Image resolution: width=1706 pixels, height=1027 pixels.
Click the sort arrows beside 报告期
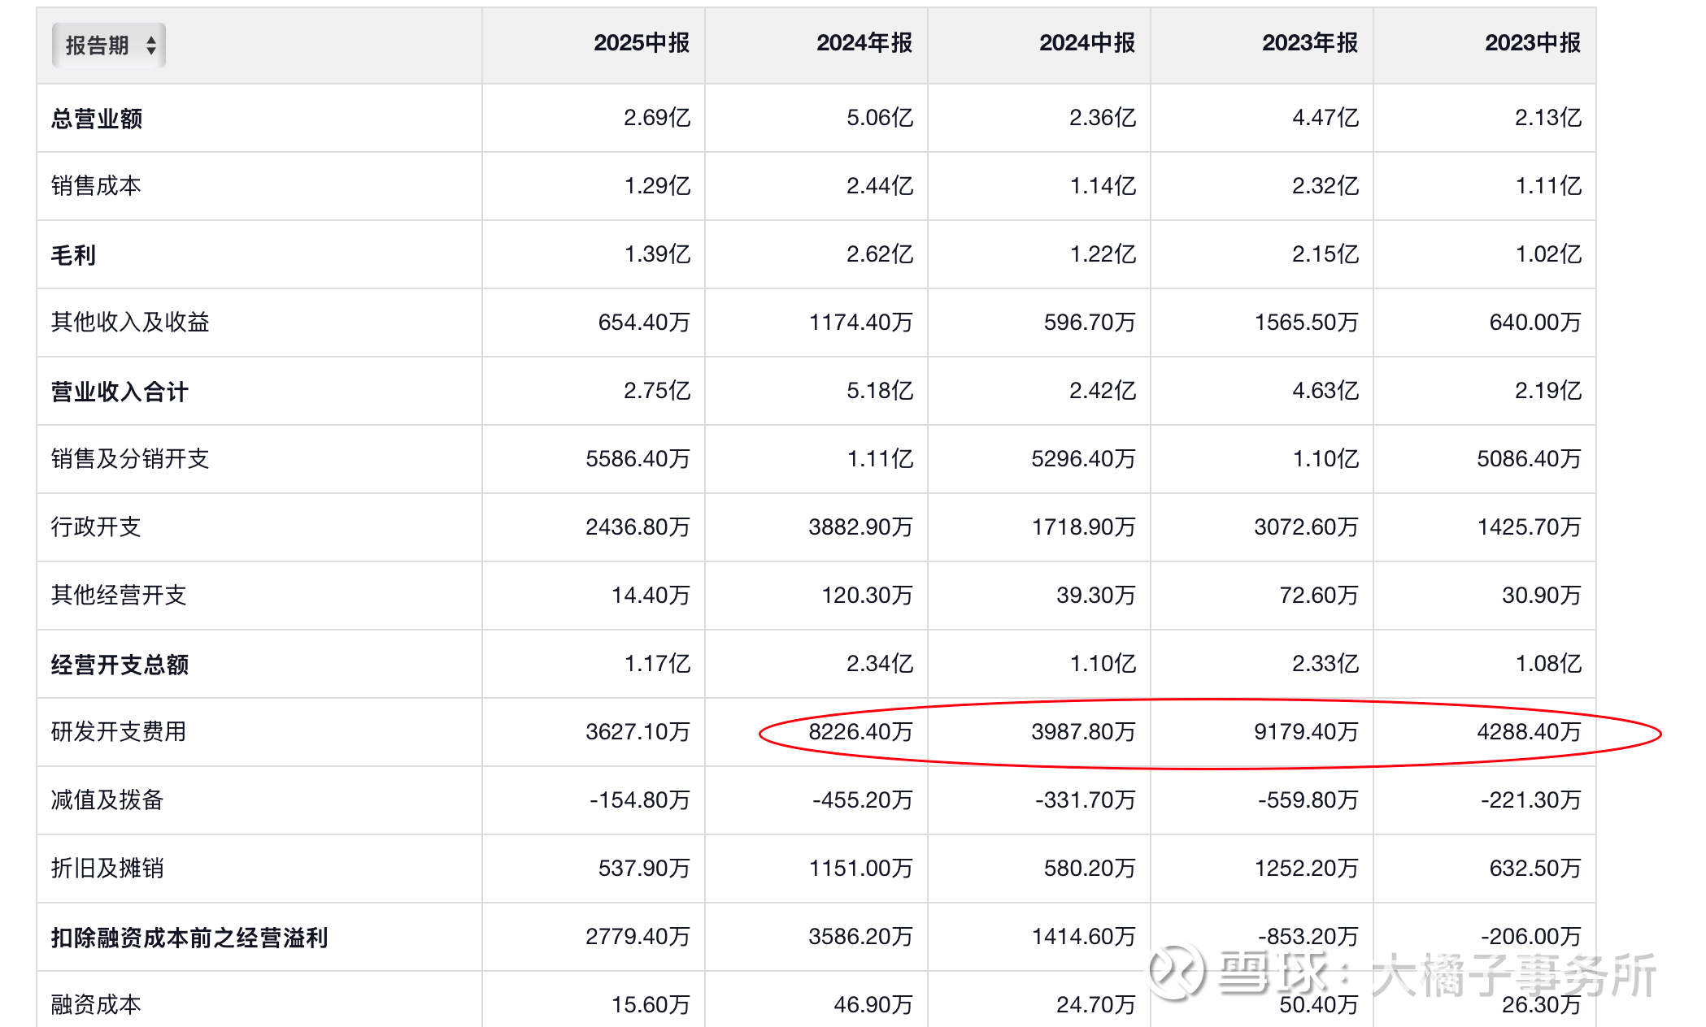(151, 45)
